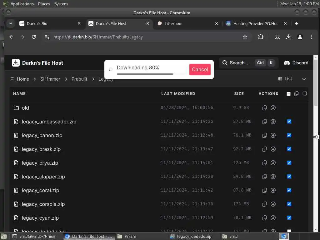Open the Applications menu
This screenshot has height=240, width=320.
click(x=22, y=4)
